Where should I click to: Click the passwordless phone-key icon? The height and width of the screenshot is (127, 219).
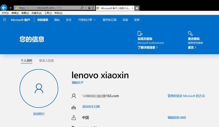pos(140,33)
